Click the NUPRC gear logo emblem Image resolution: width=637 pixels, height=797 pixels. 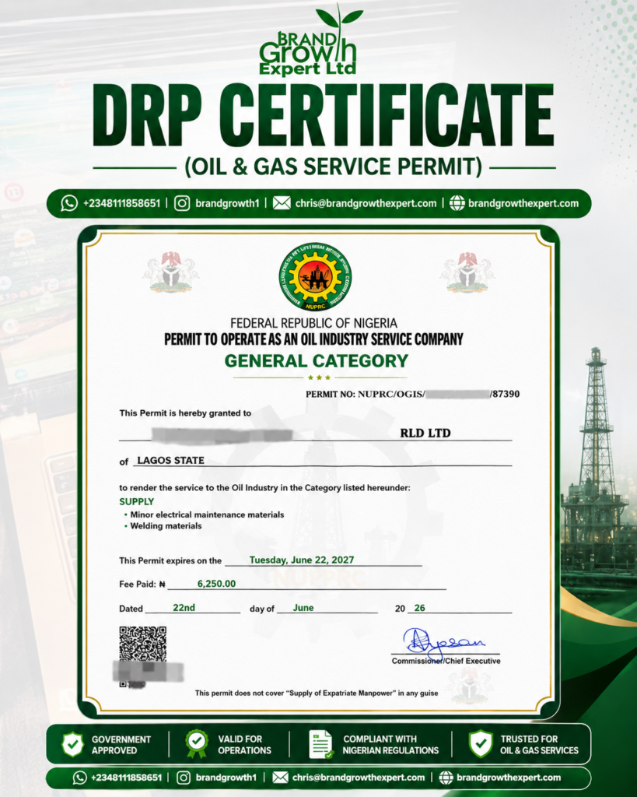click(315, 276)
